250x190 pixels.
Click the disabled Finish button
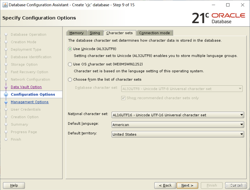[212, 186]
